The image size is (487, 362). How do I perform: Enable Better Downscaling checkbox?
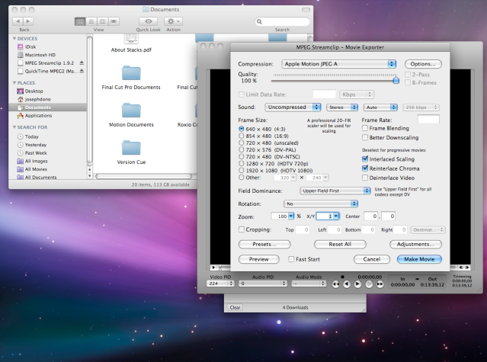click(365, 137)
